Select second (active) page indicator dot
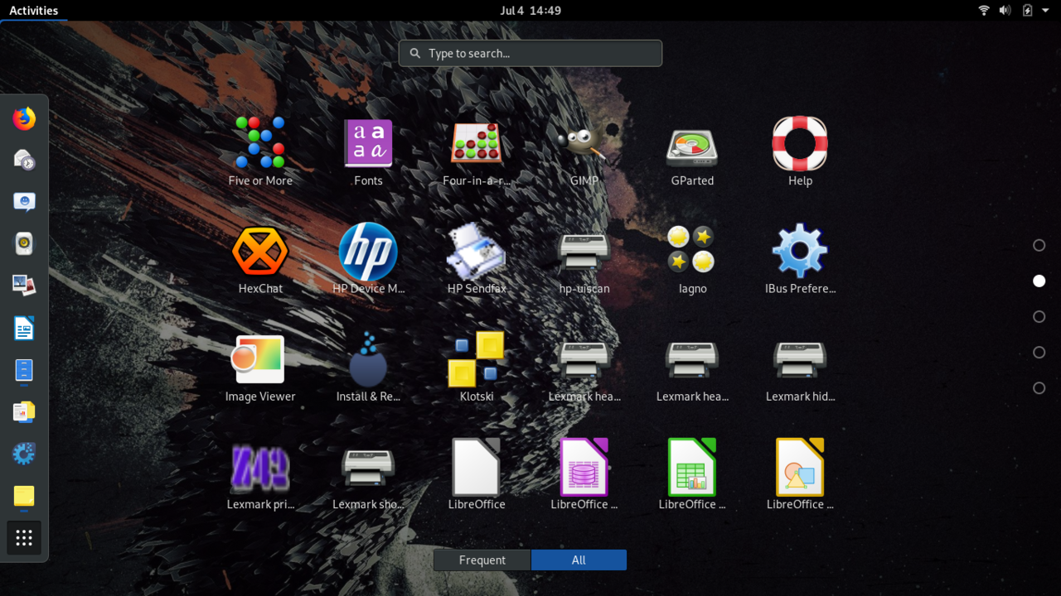Screen dimensions: 1061x596 1039,281
